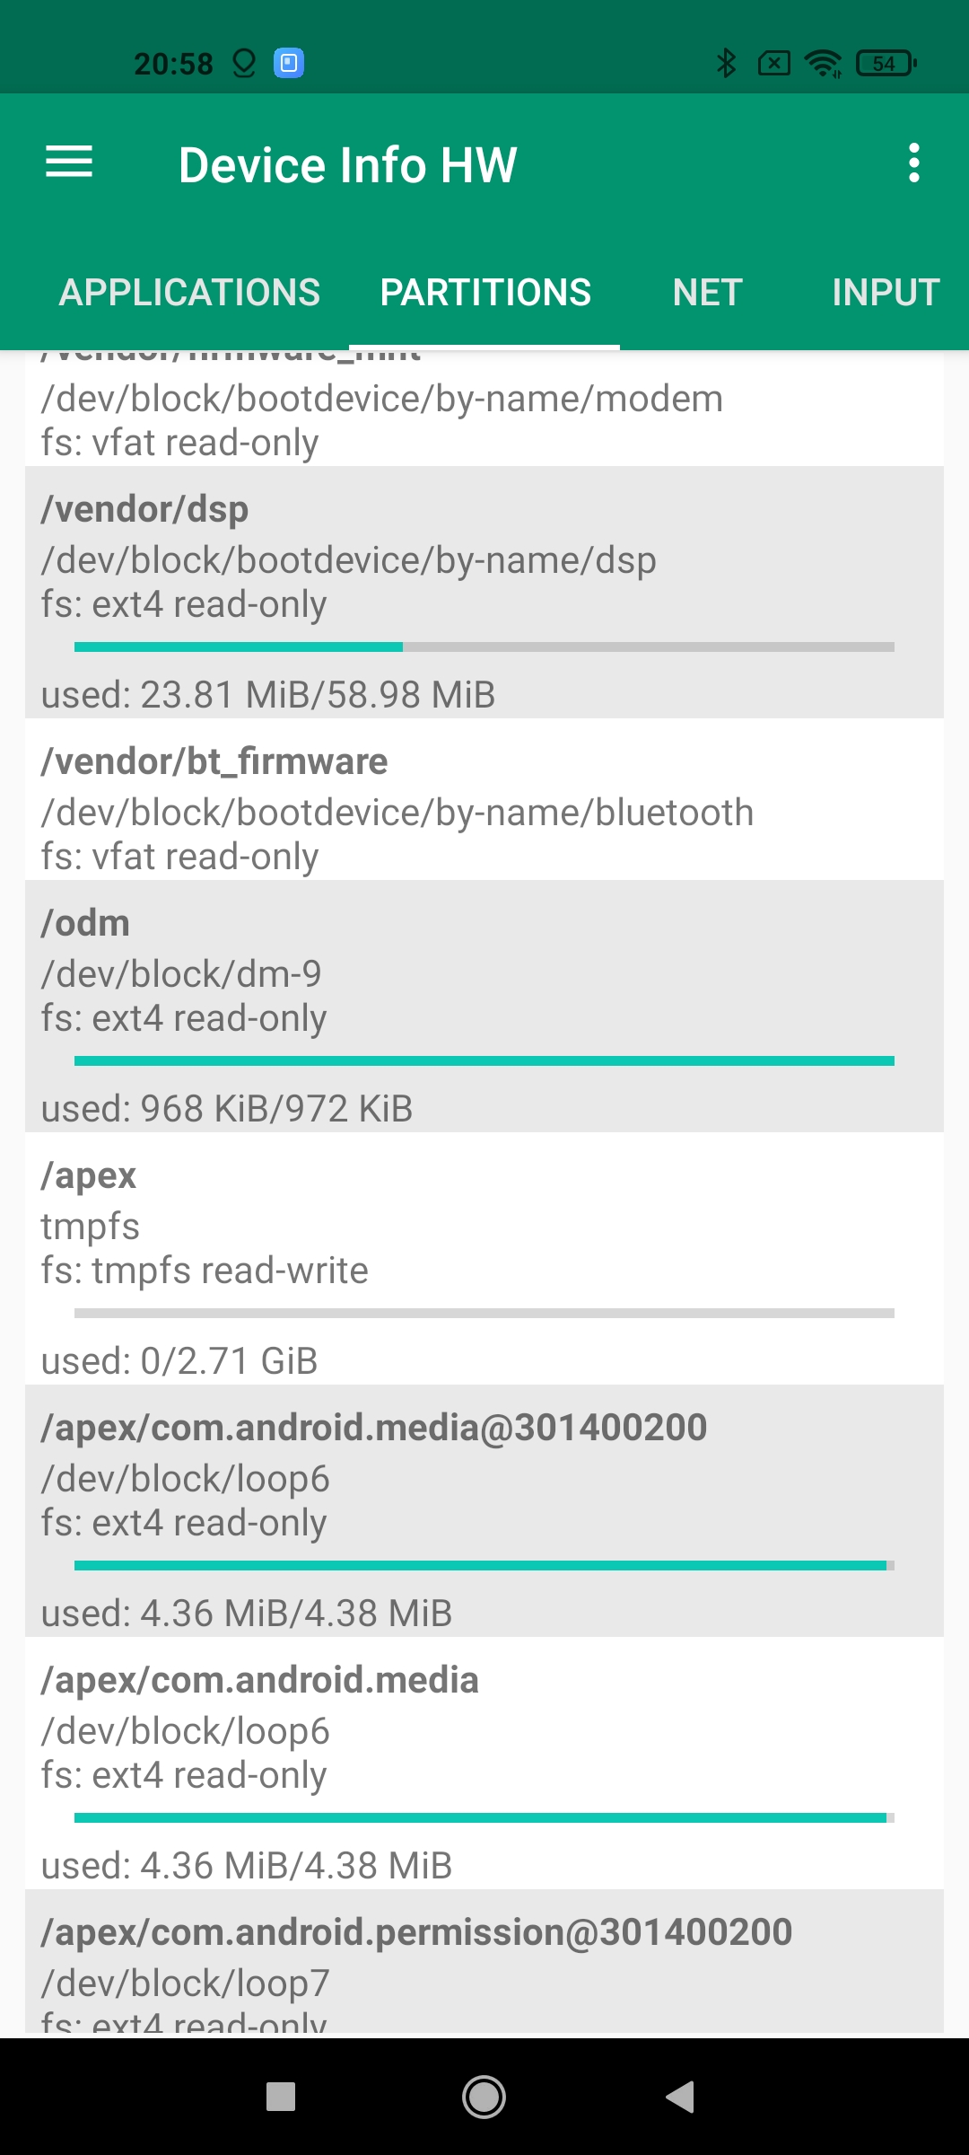The width and height of the screenshot is (969, 2155).
Task: Switch to the NET tab
Action: [708, 293]
